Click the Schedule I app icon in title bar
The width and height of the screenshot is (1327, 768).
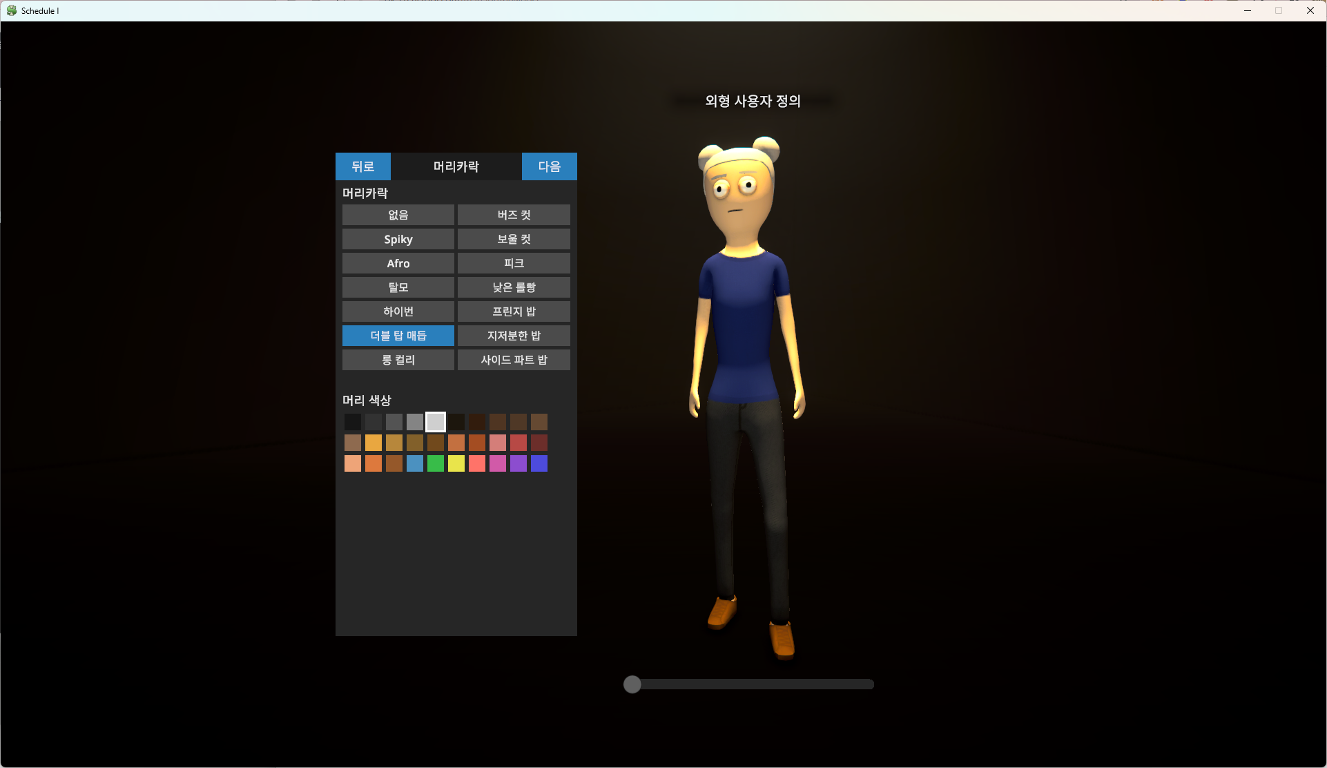pyautogui.click(x=12, y=10)
